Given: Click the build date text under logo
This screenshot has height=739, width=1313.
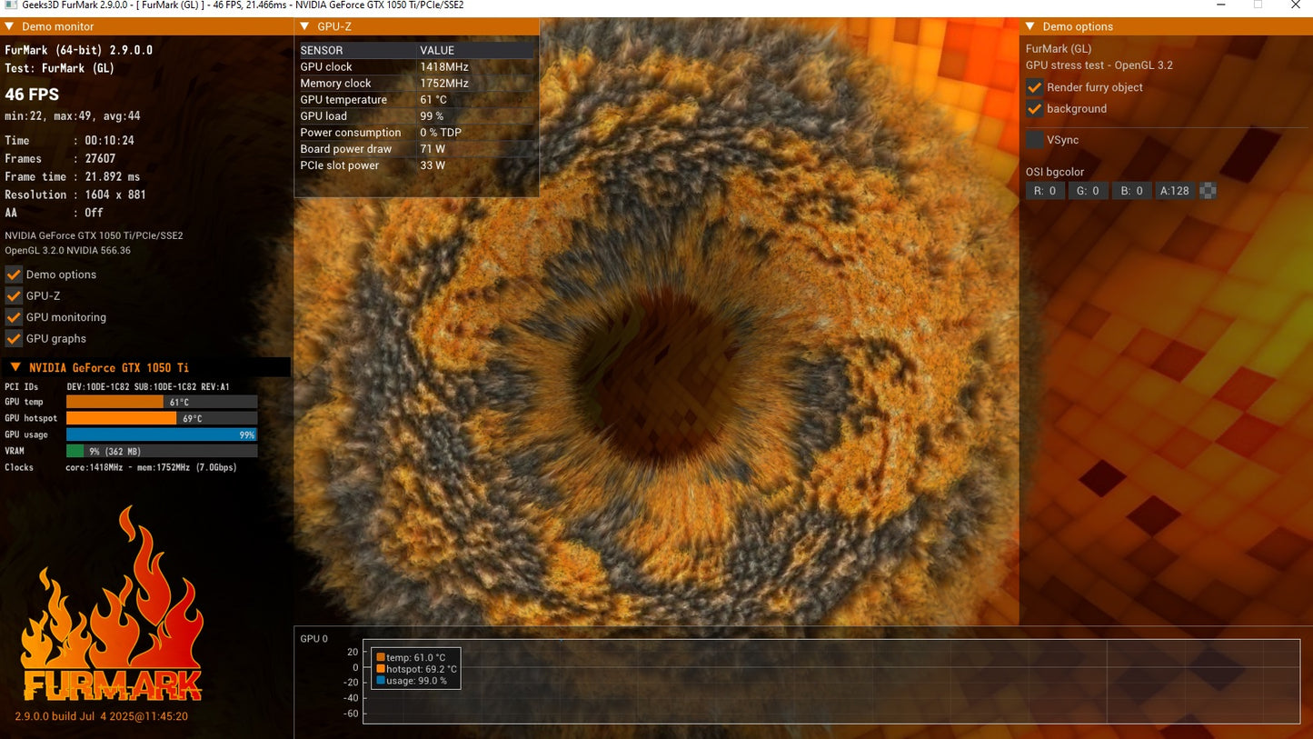Looking at the screenshot, I should 102,716.
